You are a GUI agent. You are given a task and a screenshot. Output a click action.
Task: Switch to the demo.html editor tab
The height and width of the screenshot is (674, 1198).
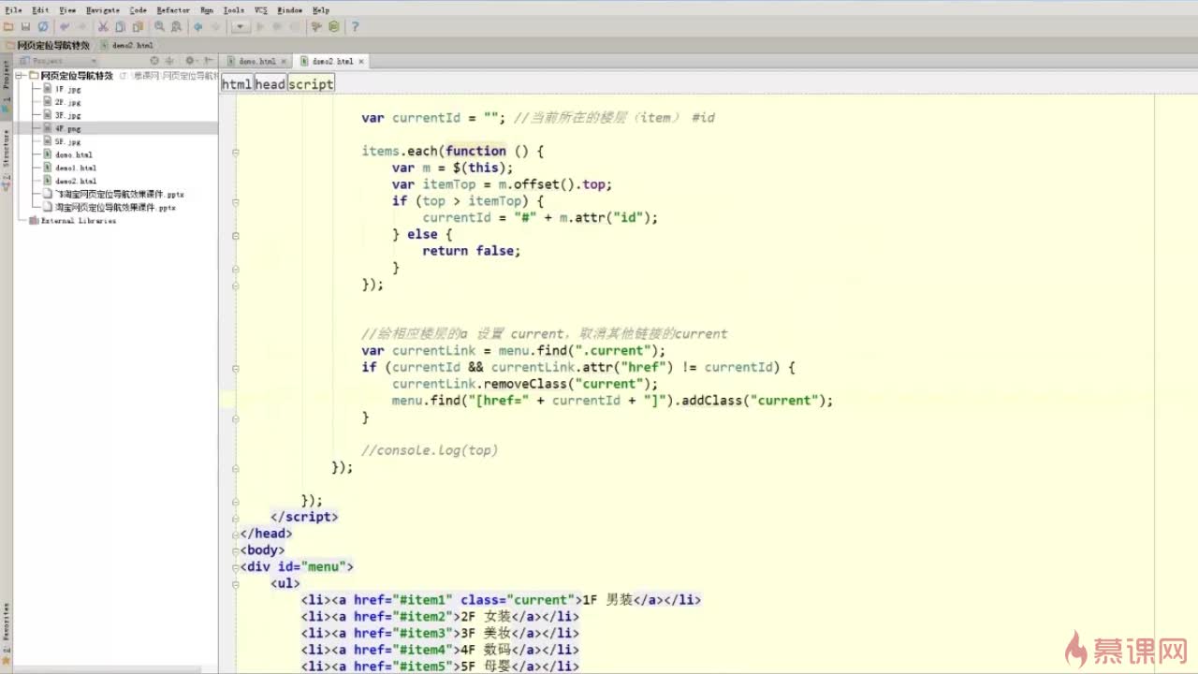(x=256, y=61)
